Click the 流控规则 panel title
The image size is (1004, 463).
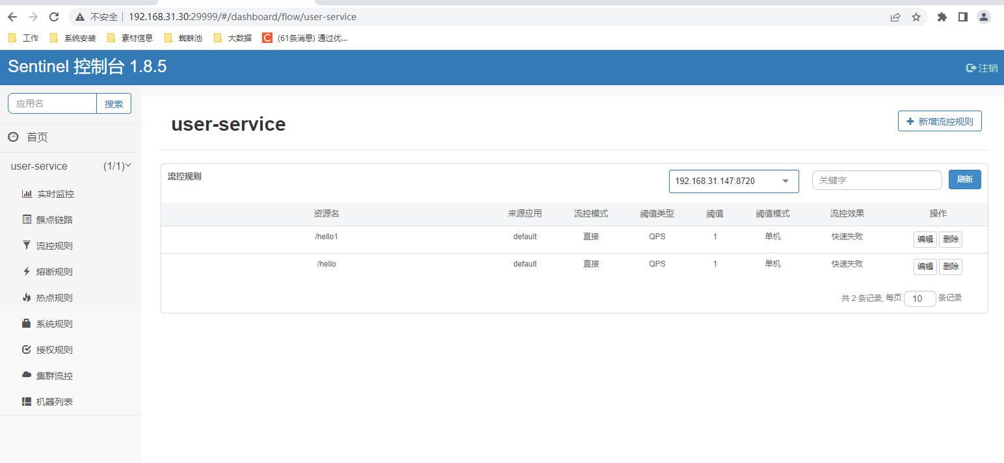[x=185, y=176]
